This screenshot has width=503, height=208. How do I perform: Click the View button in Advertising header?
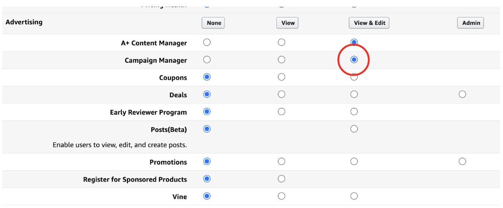point(287,23)
